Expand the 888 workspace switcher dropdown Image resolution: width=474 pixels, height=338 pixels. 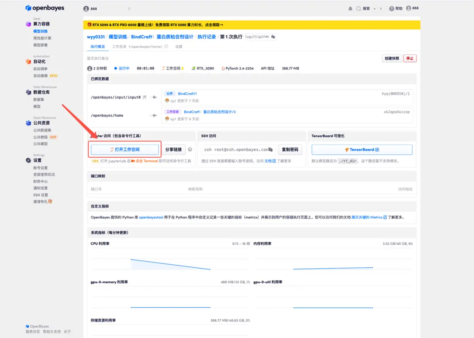pos(129,9)
